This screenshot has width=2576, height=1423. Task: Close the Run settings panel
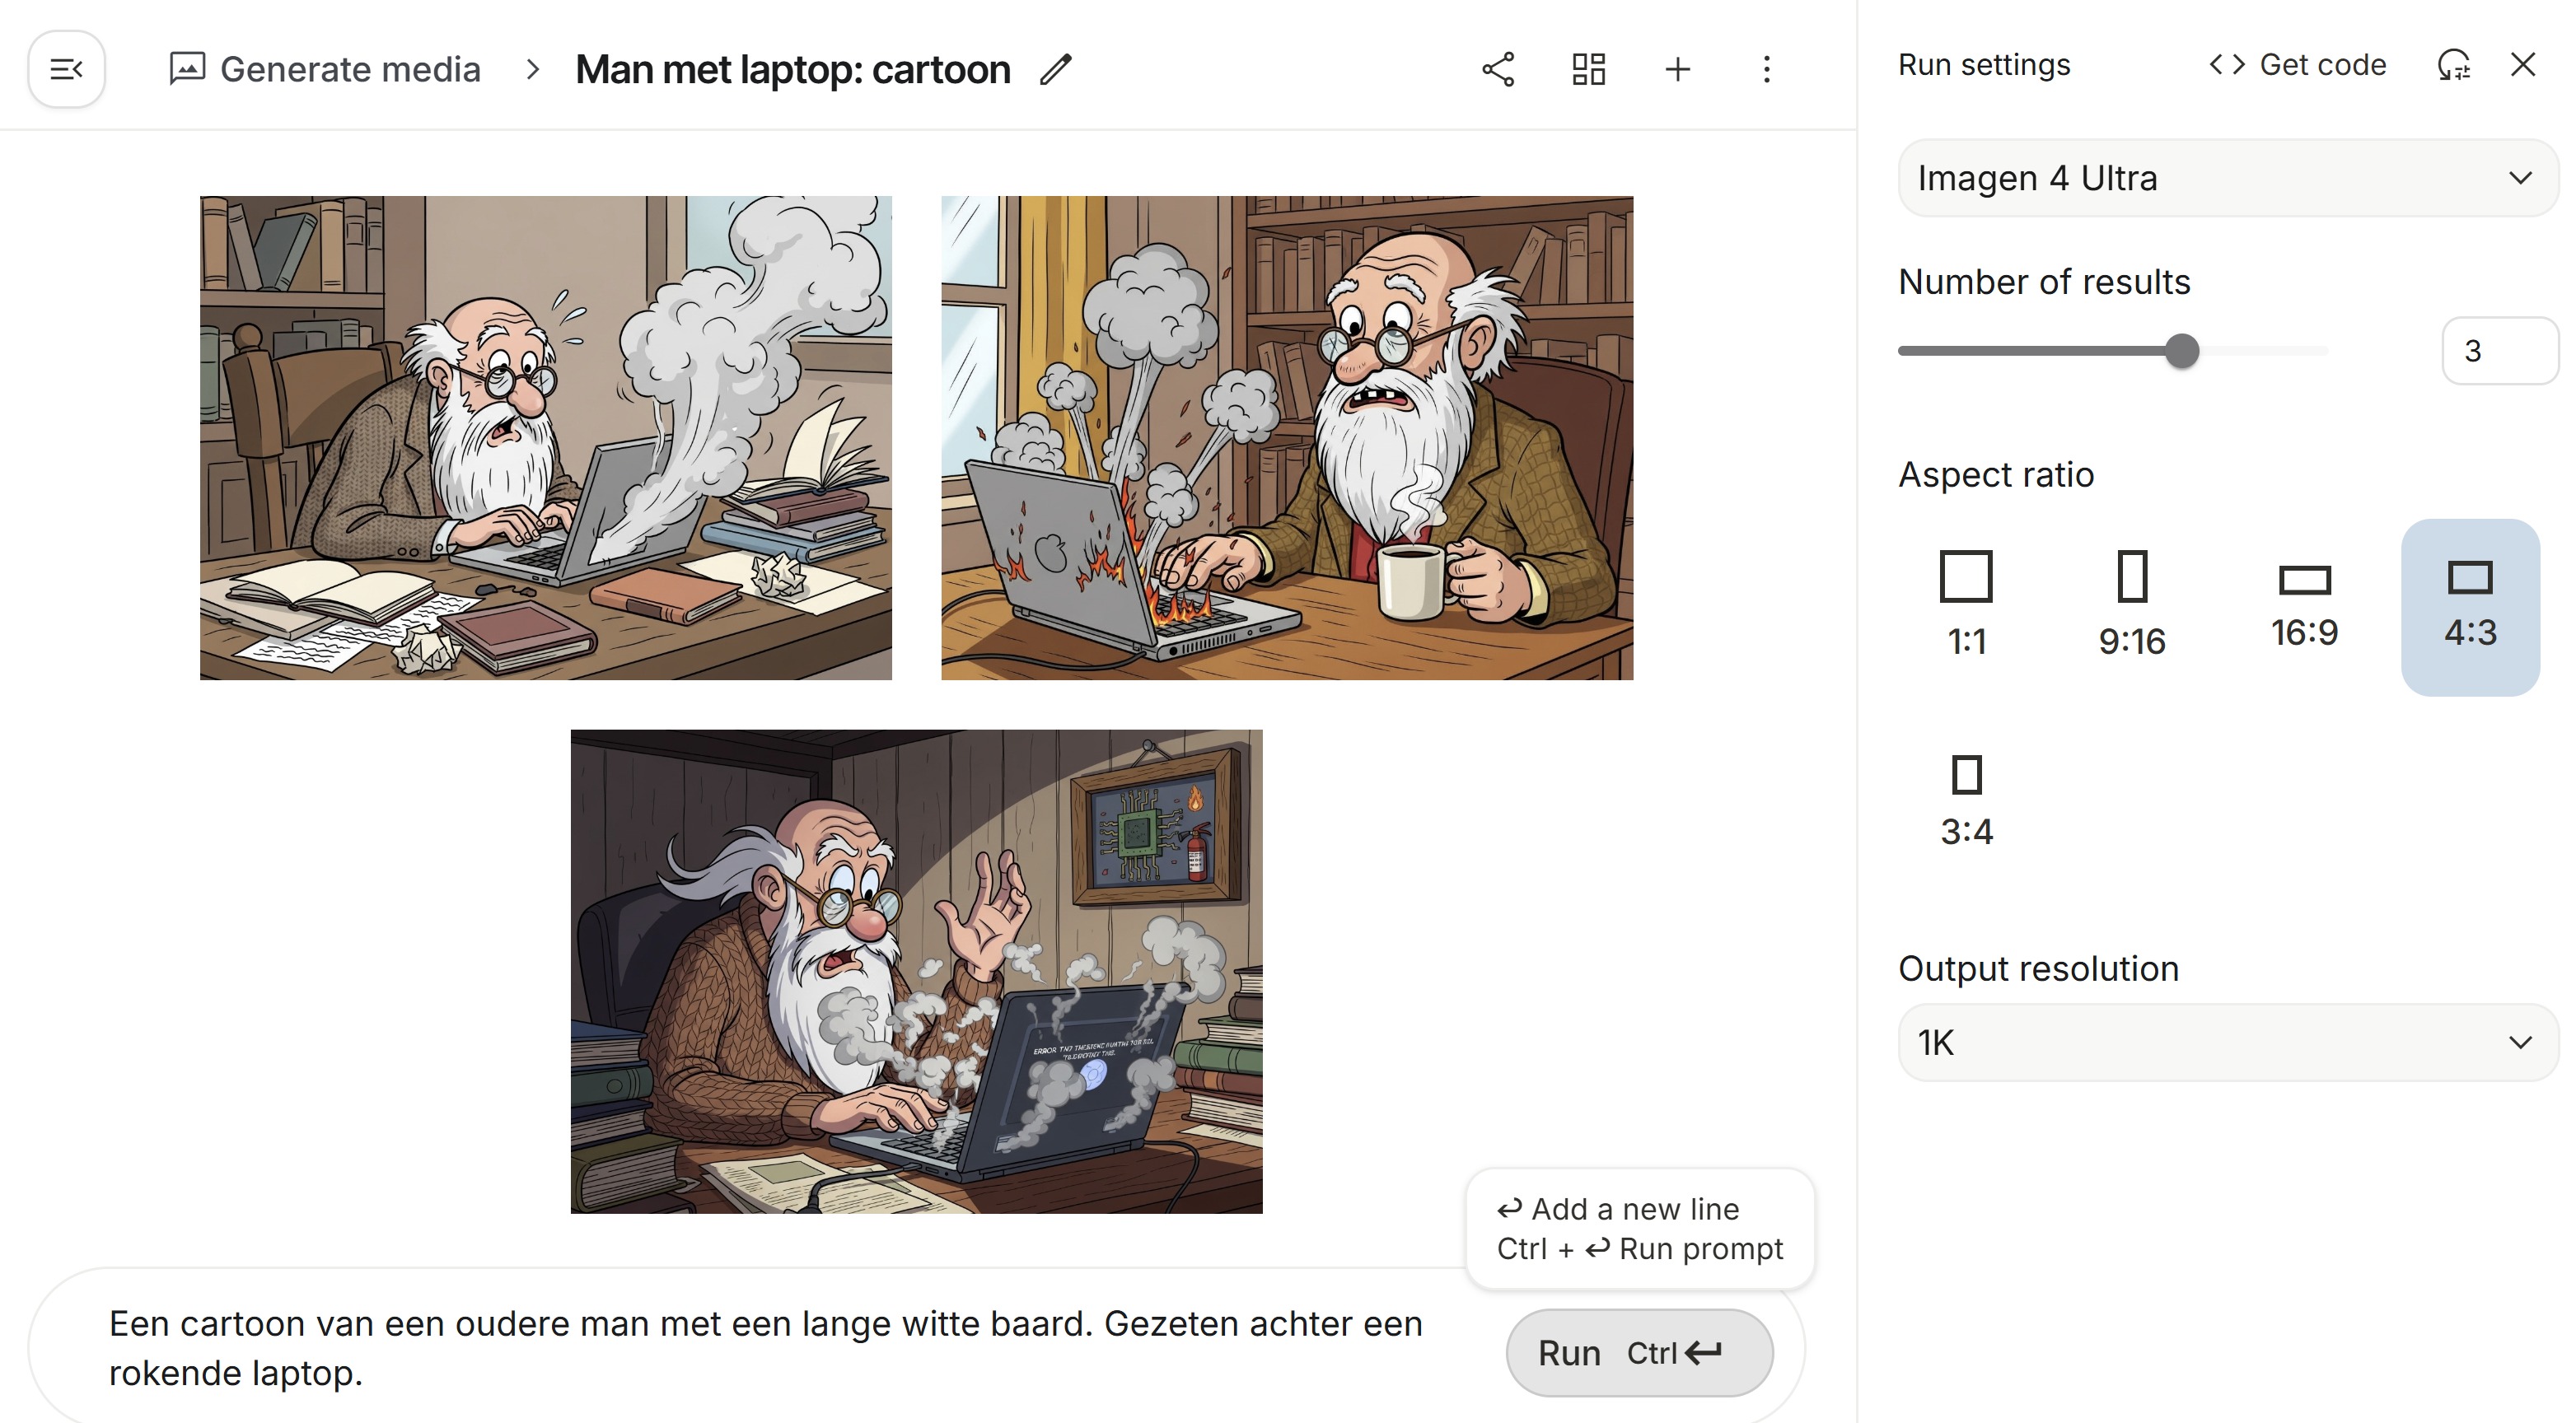(2523, 65)
